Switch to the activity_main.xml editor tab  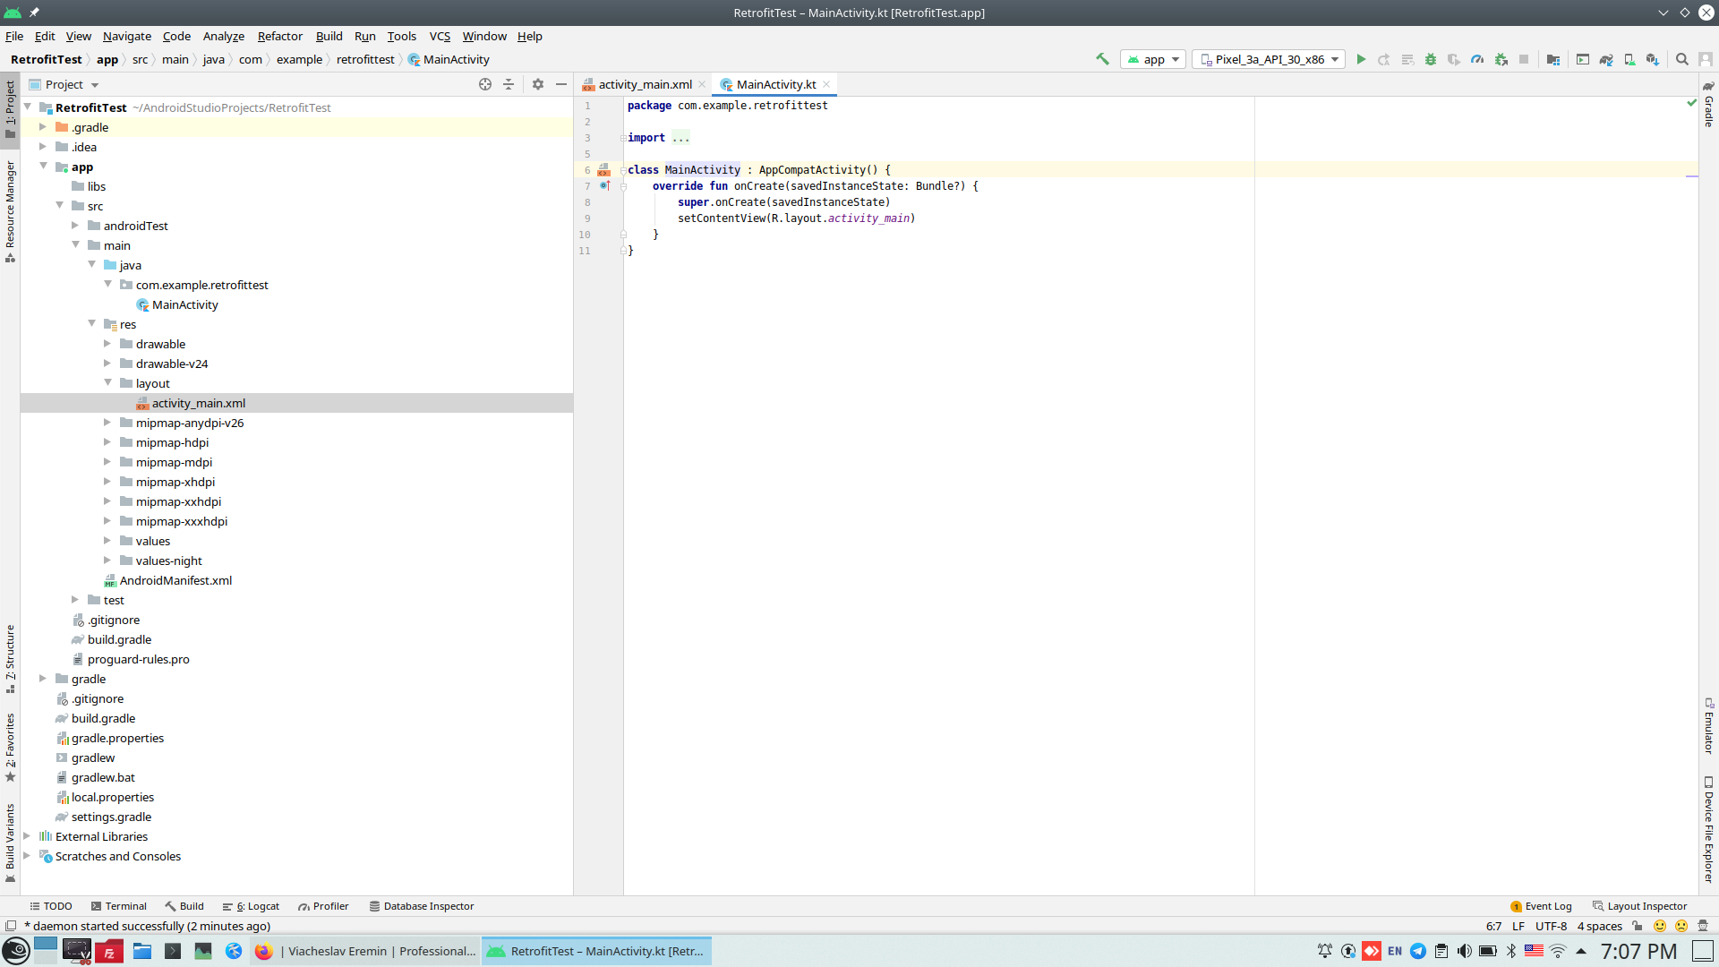645,84
